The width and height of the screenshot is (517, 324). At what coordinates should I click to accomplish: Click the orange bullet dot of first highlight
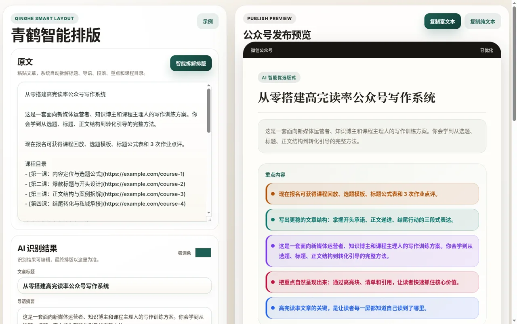point(273,194)
